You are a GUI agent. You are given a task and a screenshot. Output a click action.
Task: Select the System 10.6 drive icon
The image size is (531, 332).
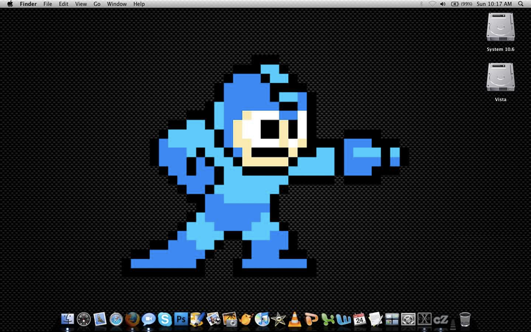coord(500,27)
